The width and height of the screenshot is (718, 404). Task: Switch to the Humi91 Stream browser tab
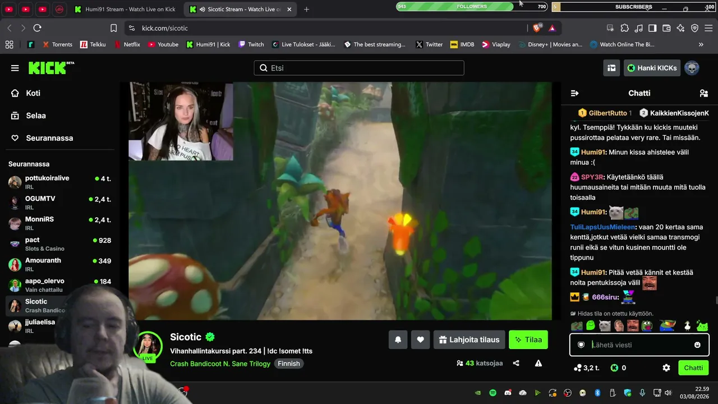click(x=126, y=10)
